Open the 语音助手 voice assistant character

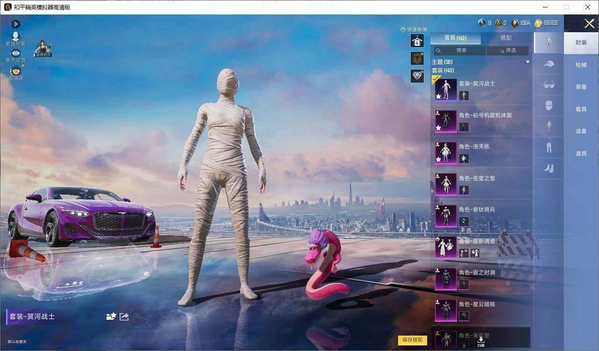43,48
